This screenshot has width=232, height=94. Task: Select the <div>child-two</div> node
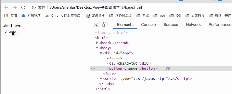point(129,63)
